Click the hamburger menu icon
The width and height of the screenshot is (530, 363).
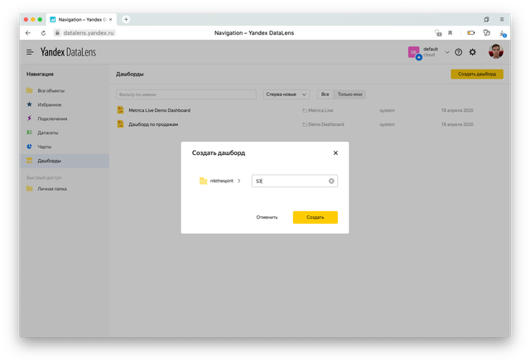point(30,51)
